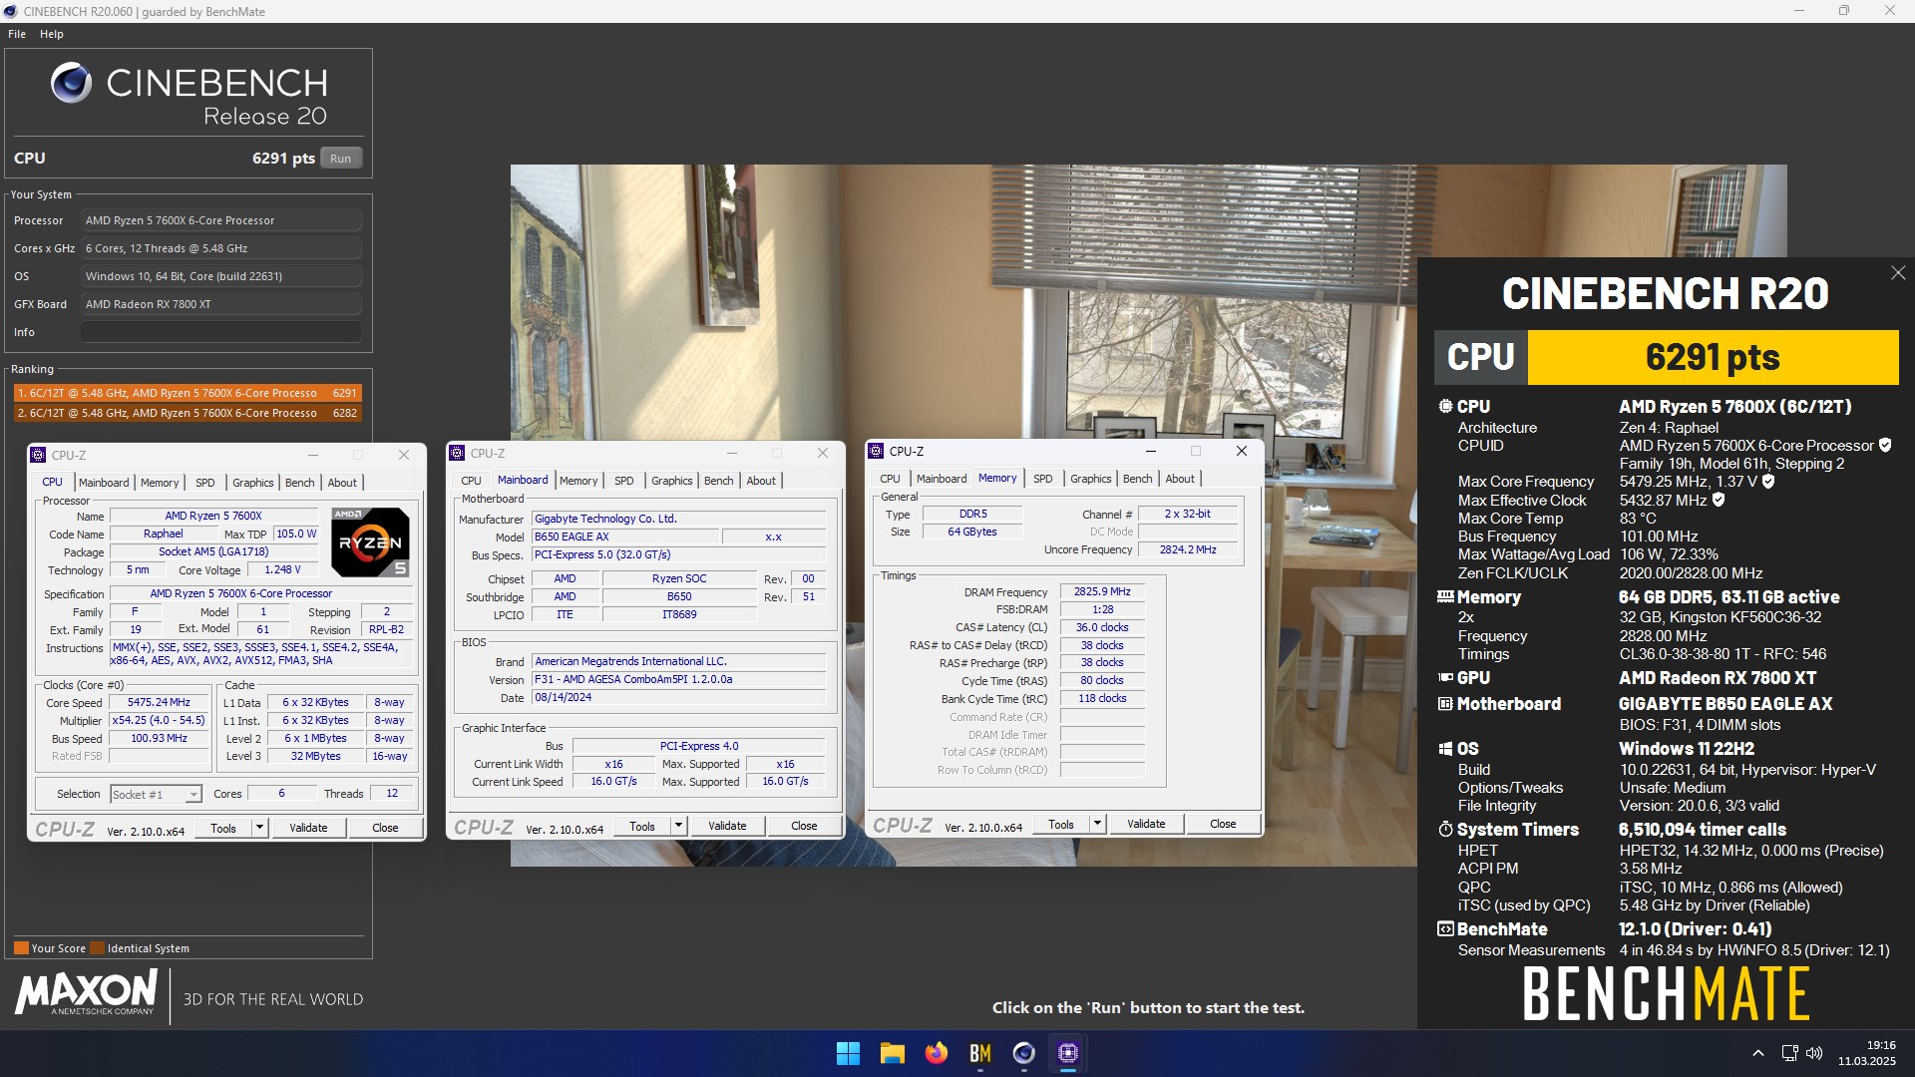The height and width of the screenshot is (1077, 1915).
Task: Open Tools dropdown arrow in Mainboard window
Action: click(x=678, y=826)
